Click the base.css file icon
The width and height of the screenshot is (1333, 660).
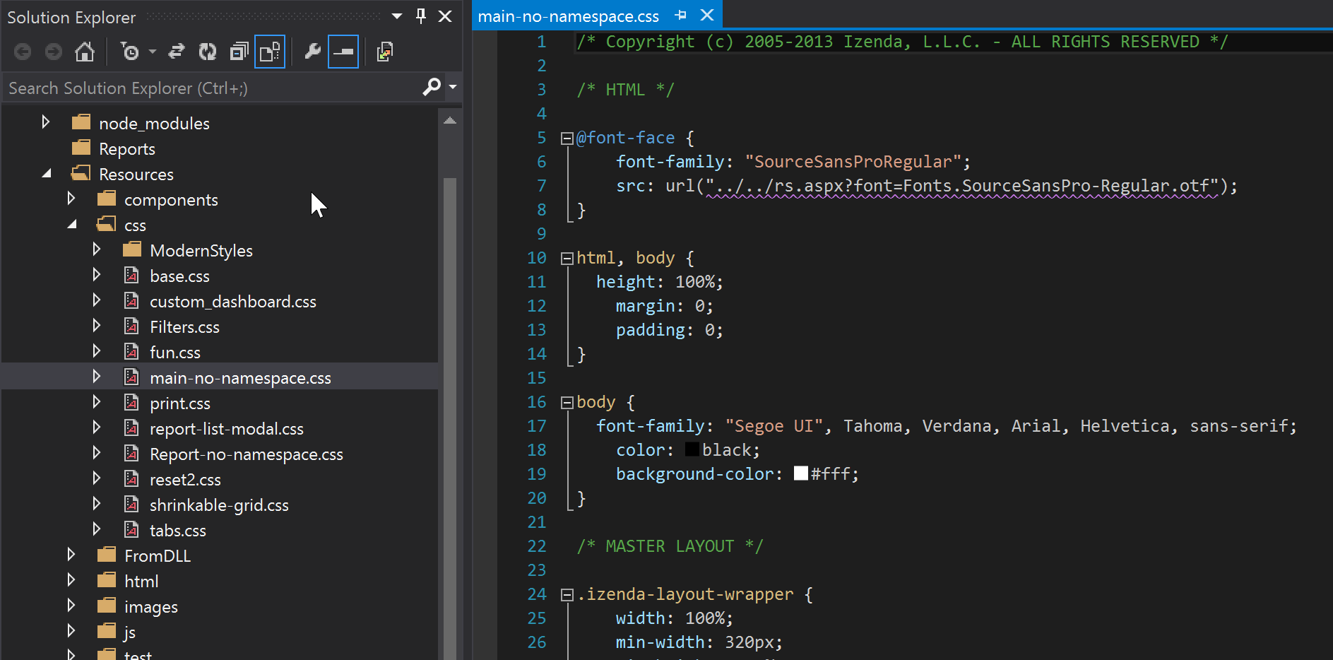point(131,276)
